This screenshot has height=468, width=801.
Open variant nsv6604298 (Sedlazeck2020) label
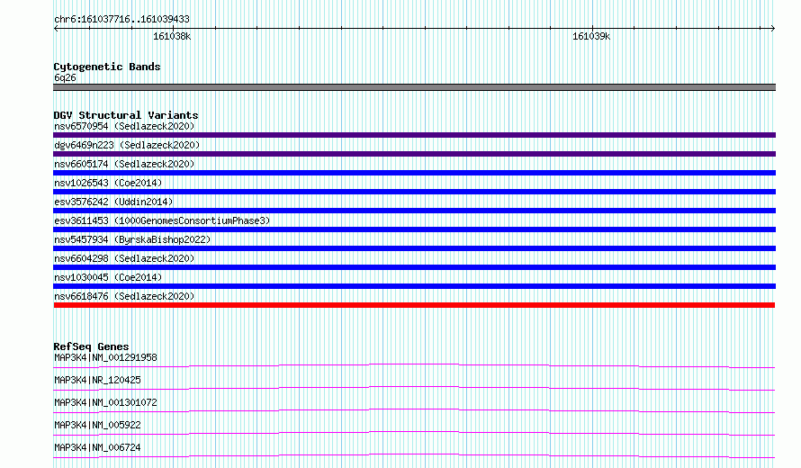pyautogui.click(x=124, y=258)
